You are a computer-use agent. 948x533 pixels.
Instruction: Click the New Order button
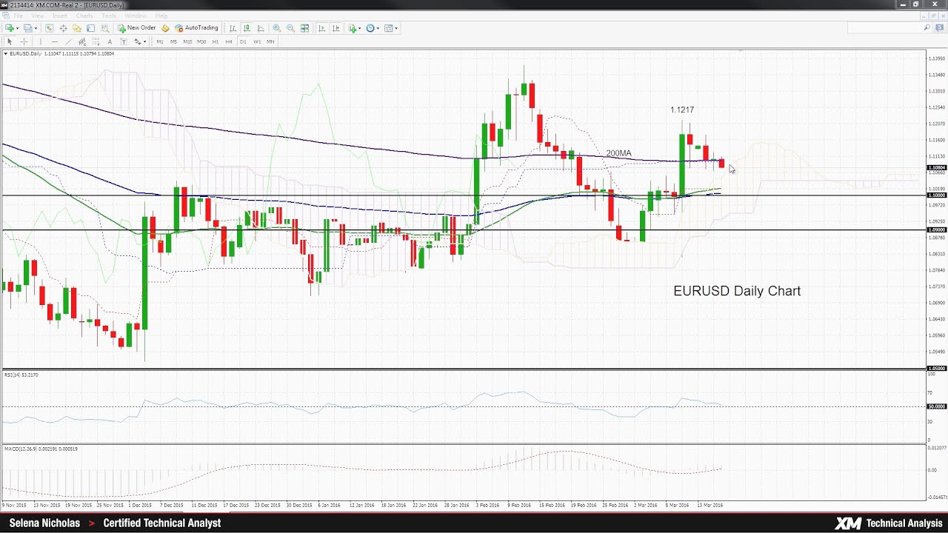[137, 28]
